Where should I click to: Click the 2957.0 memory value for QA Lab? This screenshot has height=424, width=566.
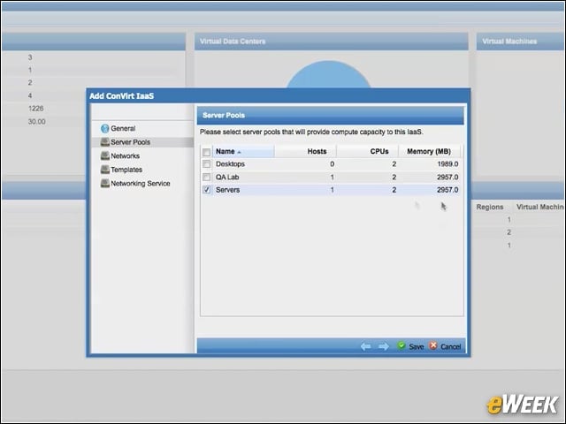click(x=447, y=177)
